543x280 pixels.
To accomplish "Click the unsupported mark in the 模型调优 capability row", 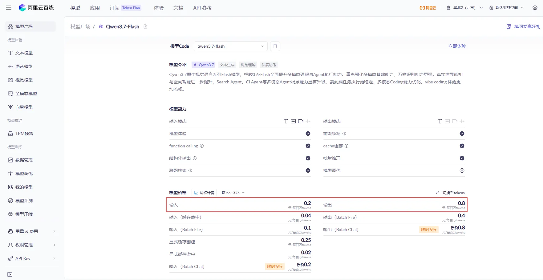I will tap(462, 170).
